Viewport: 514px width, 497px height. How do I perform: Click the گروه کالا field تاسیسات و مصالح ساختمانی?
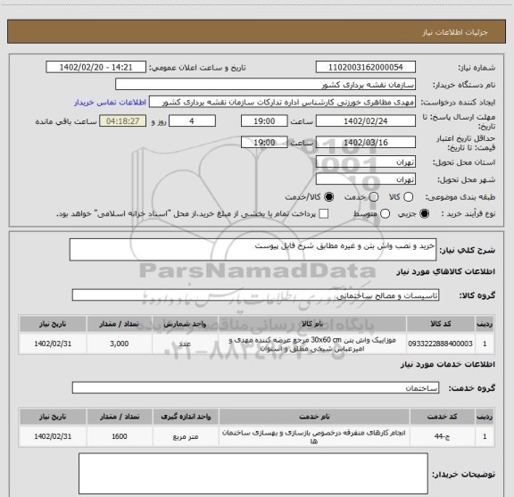pos(255,295)
